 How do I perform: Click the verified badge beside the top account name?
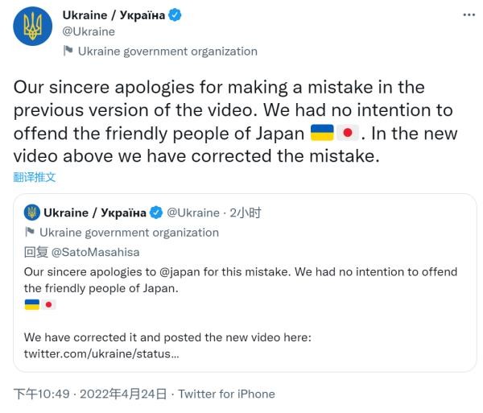pos(172,14)
